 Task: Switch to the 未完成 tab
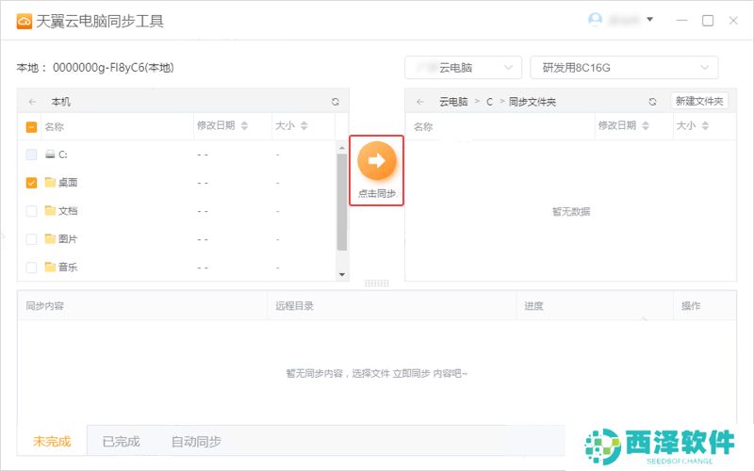pyautogui.click(x=52, y=441)
